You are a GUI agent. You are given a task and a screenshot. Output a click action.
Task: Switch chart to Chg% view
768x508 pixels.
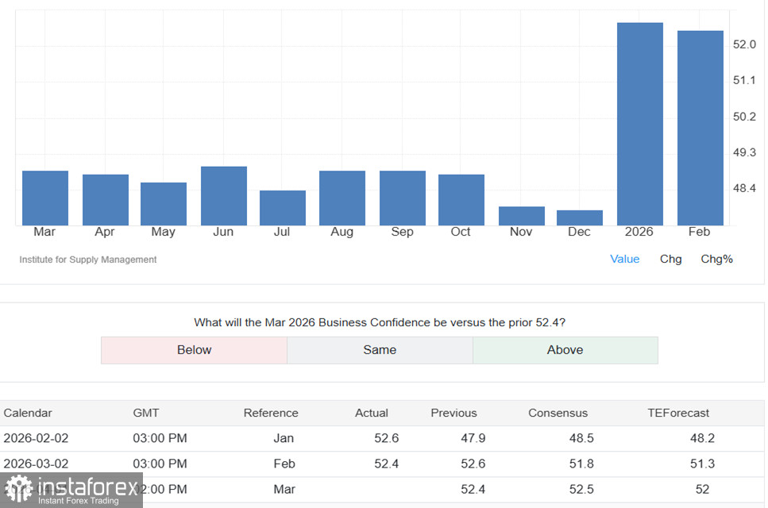tap(716, 259)
